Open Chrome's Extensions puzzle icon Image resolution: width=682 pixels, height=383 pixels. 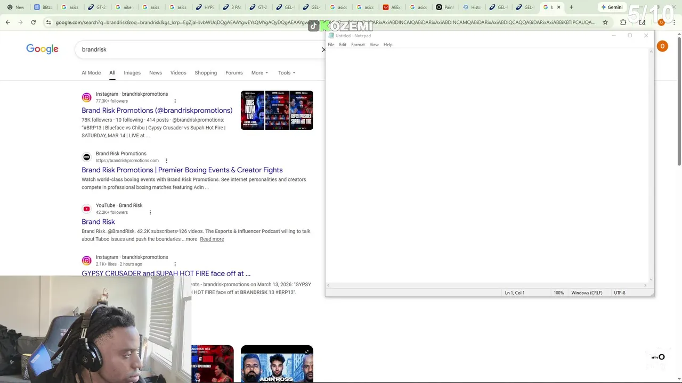point(623,22)
